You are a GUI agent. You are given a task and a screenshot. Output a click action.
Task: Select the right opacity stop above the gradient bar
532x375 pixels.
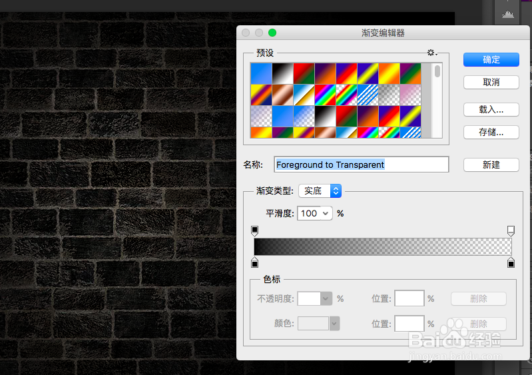[511, 230]
